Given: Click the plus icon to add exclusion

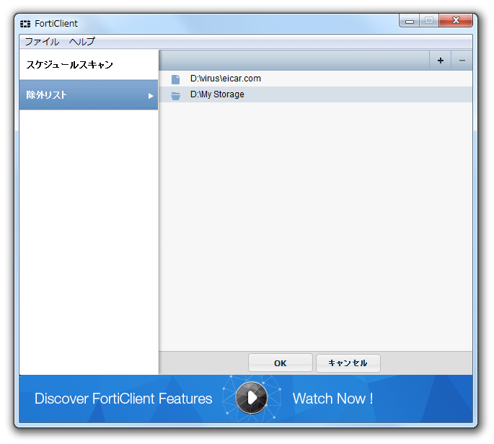Looking at the screenshot, I should click(440, 61).
